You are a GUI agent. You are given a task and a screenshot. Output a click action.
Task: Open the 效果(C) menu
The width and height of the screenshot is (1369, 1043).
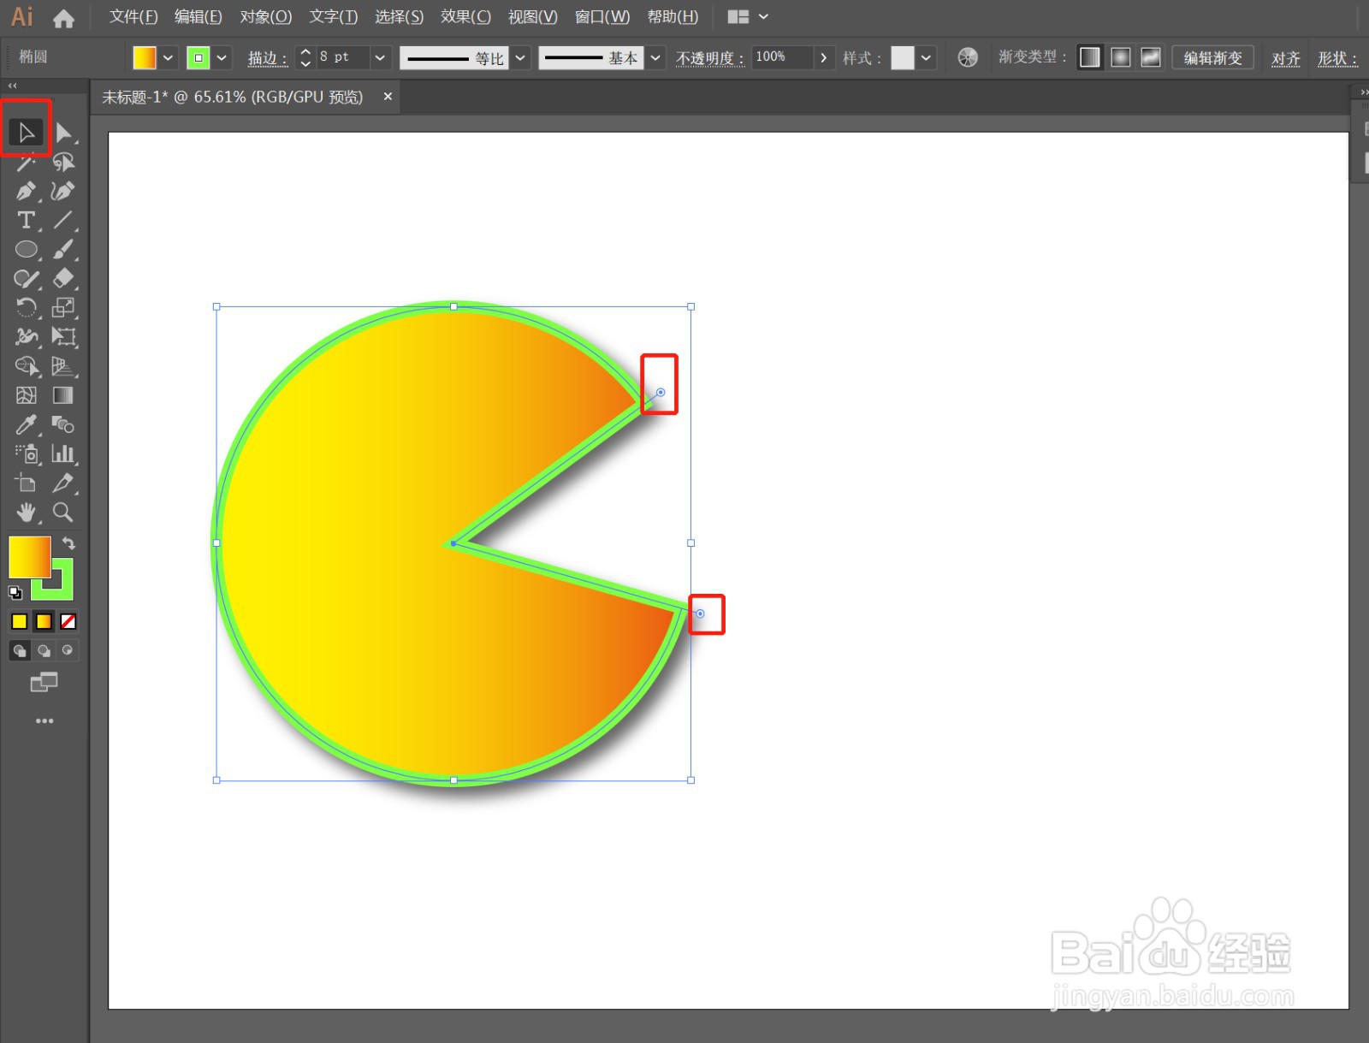[466, 17]
